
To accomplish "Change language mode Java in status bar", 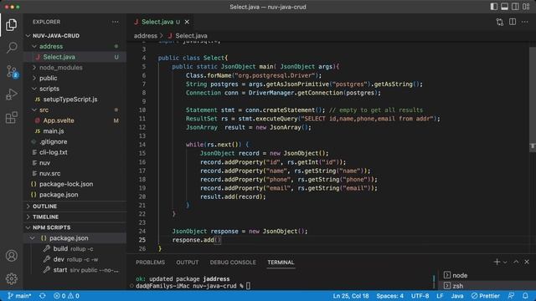I will point(457,296).
